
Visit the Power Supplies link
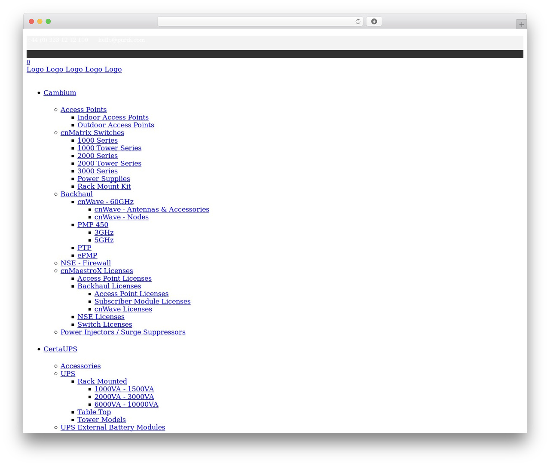(104, 179)
